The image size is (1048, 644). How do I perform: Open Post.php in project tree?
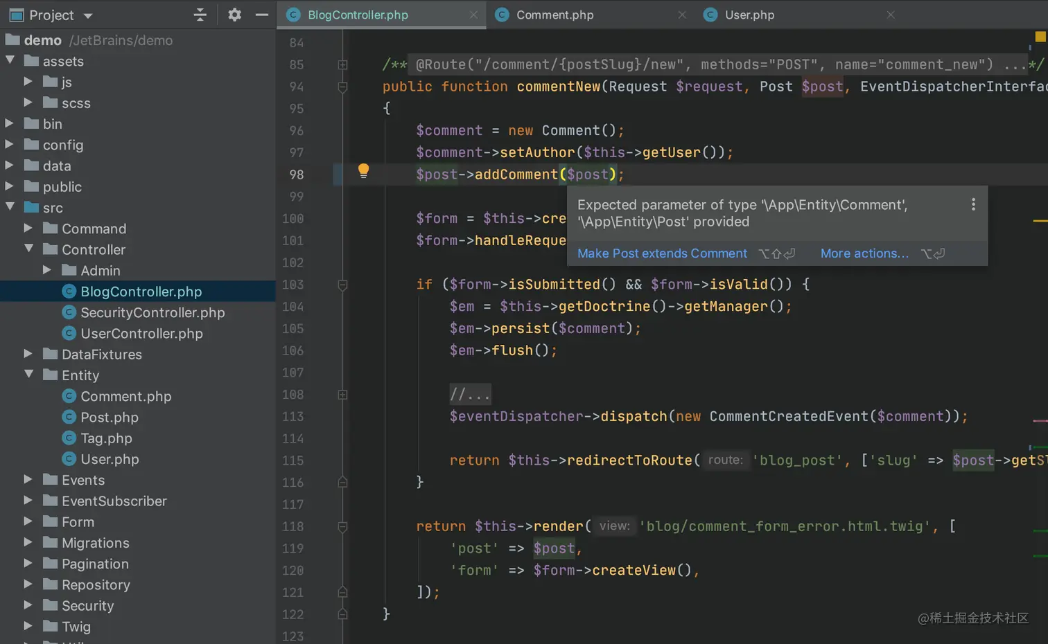110,417
